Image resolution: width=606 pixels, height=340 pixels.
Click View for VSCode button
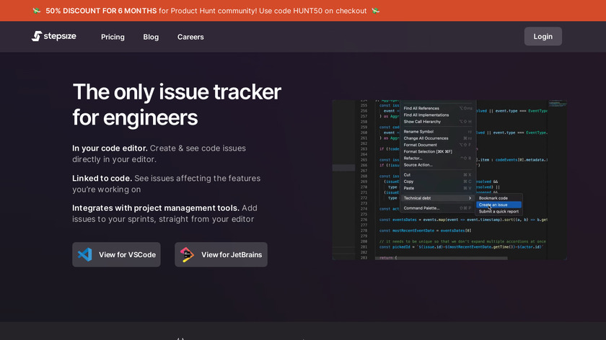(x=116, y=255)
